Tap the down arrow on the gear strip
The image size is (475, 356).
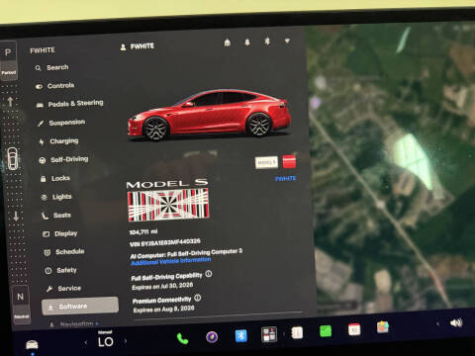click(16, 217)
